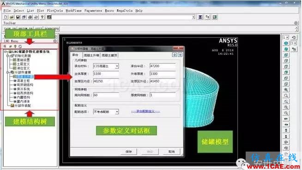Click the Fit View magnifier icon

(x=286, y=90)
